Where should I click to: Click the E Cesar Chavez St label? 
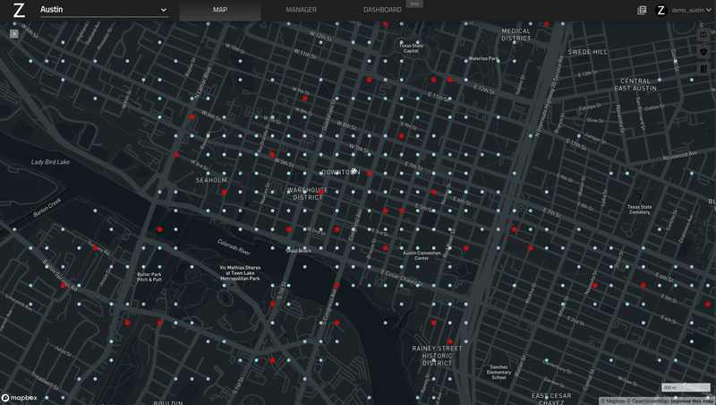(x=402, y=279)
